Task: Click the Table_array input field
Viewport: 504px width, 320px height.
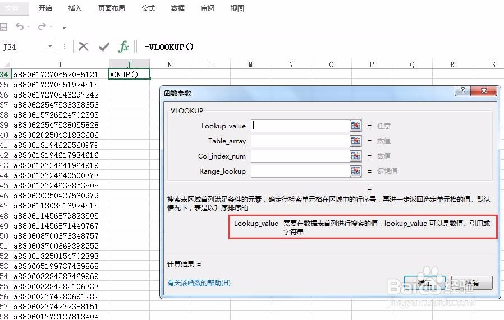Action: [x=300, y=141]
